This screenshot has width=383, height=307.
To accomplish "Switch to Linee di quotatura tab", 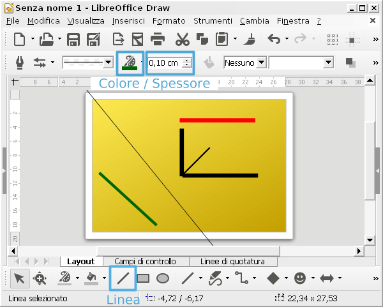I will (233, 262).
